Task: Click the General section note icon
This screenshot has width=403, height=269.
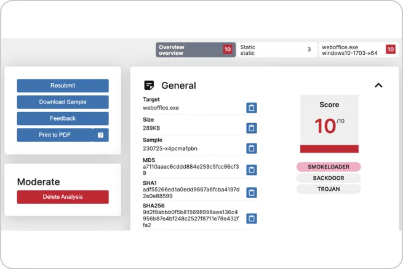Action: pyautogui.click(x=149, y=85)
